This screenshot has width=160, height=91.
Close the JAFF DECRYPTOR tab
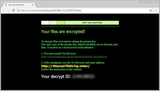point(33,5)
